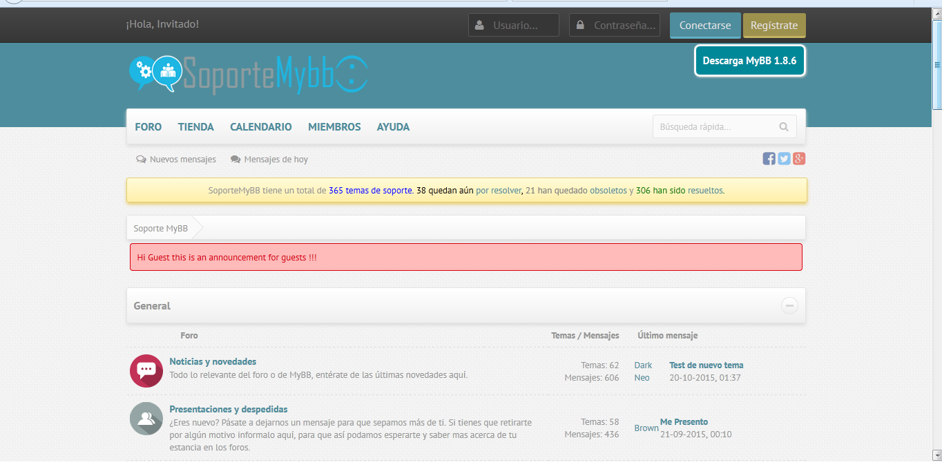The image size is (942, 467).
Task: Open Nuevos mensajes link
Action: tap(182, 160)
